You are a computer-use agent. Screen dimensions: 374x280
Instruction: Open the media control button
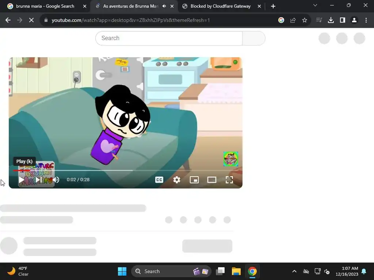[319, 20]
